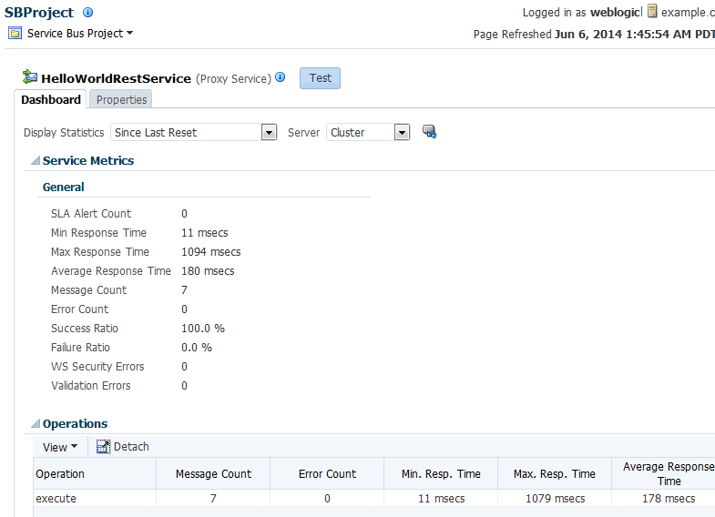
Task: Click the Validation Errors label
Action: click(x=91, y=386)
